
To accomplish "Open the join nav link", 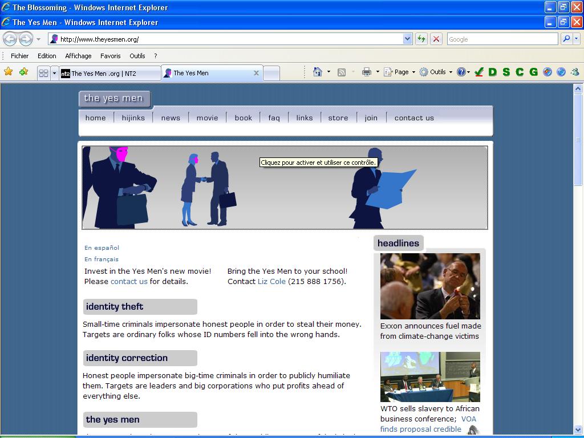I will 371,117.
